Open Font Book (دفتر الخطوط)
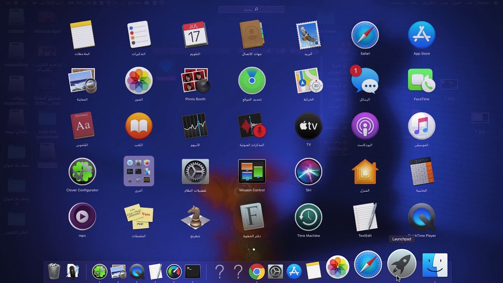This screenshot has height=283, width=503. (x=252, y=217)
